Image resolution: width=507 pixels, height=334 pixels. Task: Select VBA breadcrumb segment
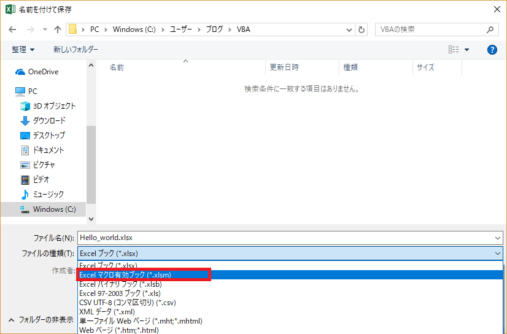[x=244, y=29]
